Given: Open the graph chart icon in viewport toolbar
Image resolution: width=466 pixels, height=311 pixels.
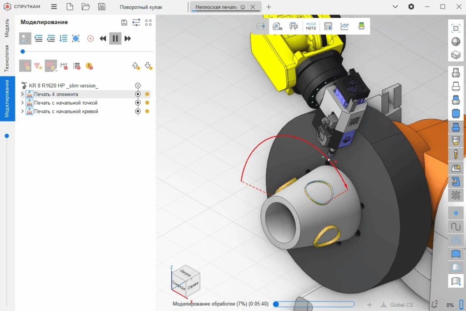Looking at the screenshot, I should point(344,26).
